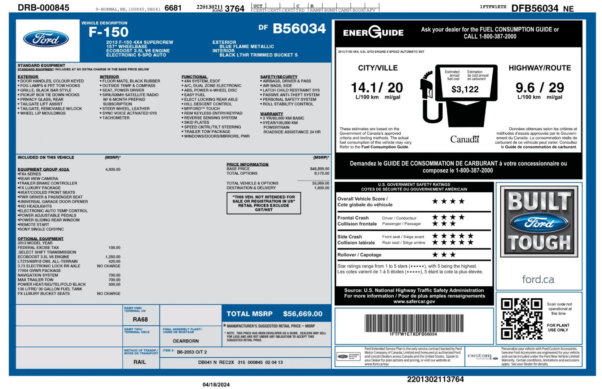
Task: Click the INTERIOR standard equipment heading
Action: [109, 77]
